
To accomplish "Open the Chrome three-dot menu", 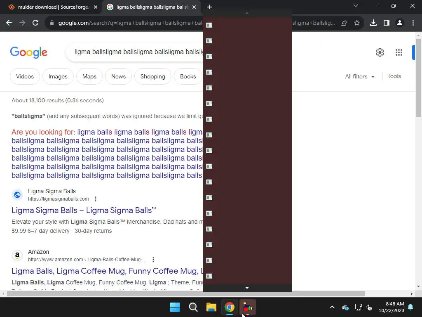I will click(413, 23).
